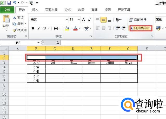Viewport: 166px width, 119px height.
Task: Switch to the 插入 Insert tab
Action: point(35,10)
